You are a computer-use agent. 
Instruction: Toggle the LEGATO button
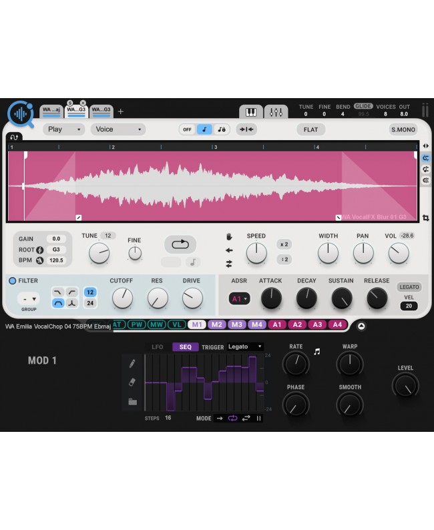click(409, 287)
